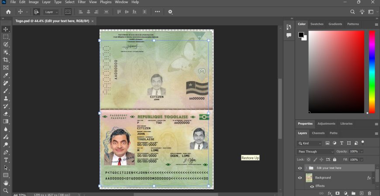Click the foreground color swatch
Viewport: 380px width, 196px height.
(301, 35)
